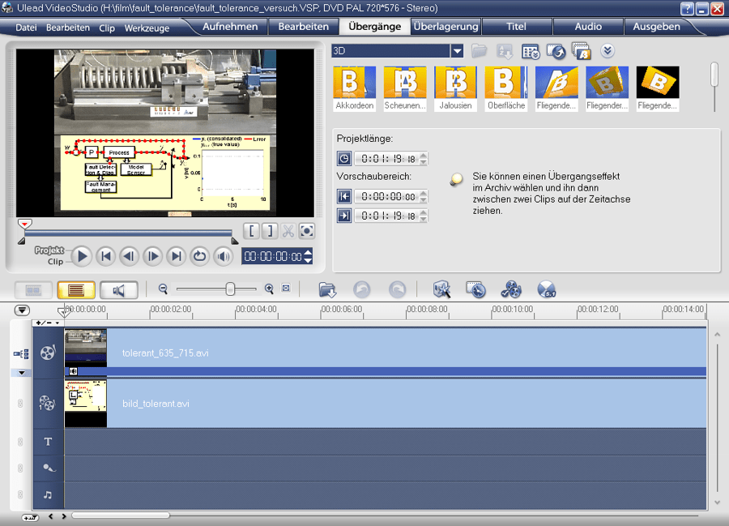The height and width of the screenshot is (526, 729).
Task: Switch to Storyboard view
Action: click(33, 289)
